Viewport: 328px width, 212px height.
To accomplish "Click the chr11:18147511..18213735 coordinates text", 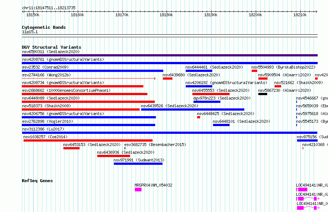I will click(x=49, y=8).
